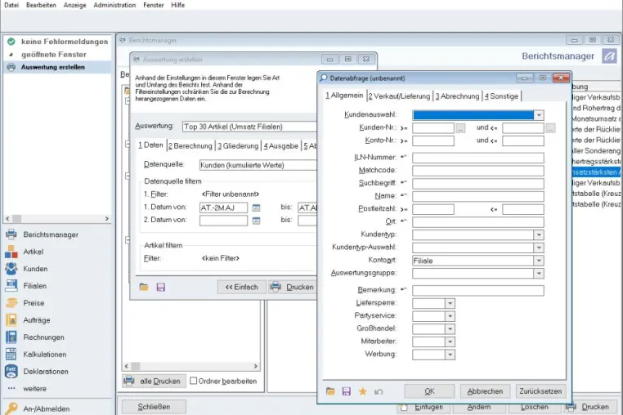Click the An-/Abmelden key icon
623x415 pixels.
coord(11,408)
